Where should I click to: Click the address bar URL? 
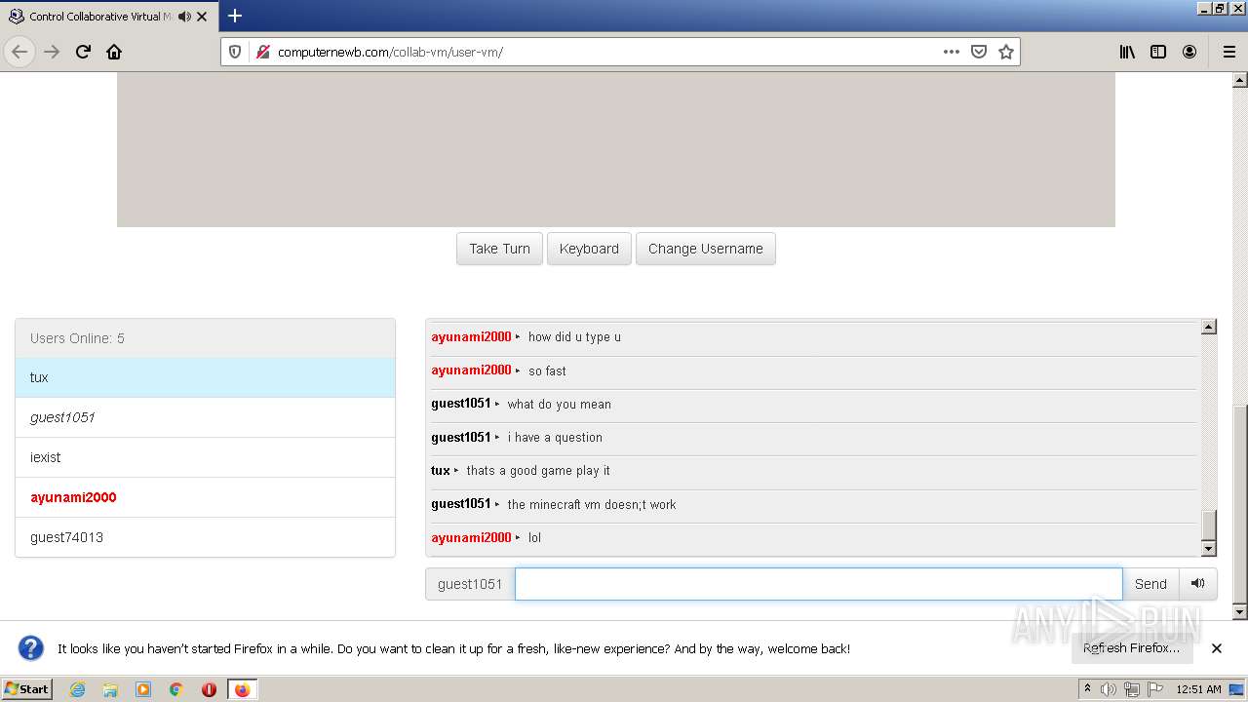pyautogui.click(x=390, y=52)
